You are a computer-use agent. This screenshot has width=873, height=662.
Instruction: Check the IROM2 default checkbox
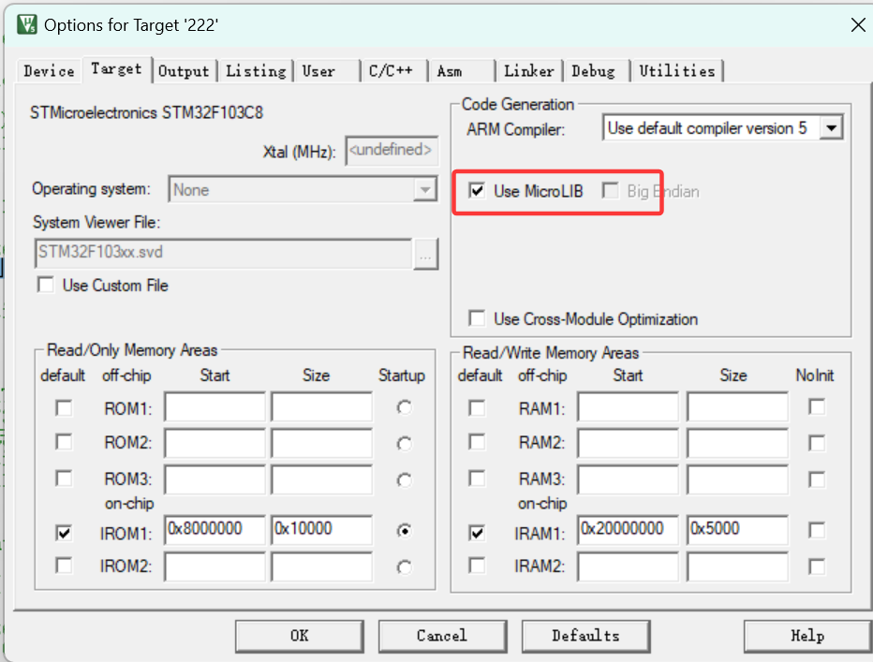[x=64, y=566]
